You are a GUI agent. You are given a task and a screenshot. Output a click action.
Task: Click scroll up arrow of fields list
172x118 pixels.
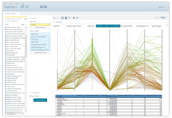(x=26, y=27)
